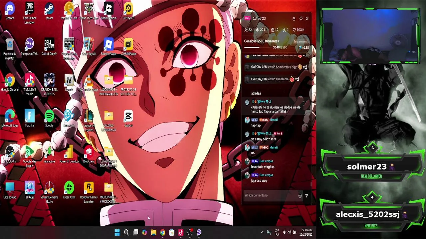Select Display Driver Uninstaller icon
Viewport: 426px width, 239px height.
(x=69, y=49)
